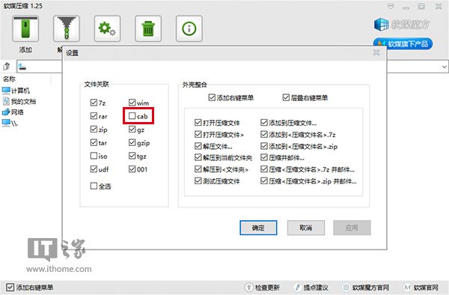Open the Ruanmei products blue button
Screen dimensions: 449x295
pos(403,44)
